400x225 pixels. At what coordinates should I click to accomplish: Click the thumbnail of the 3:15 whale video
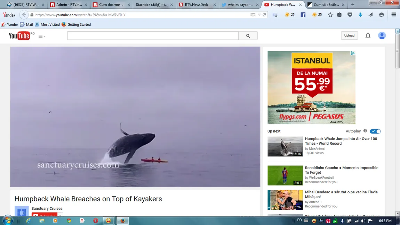click(285, 146)
